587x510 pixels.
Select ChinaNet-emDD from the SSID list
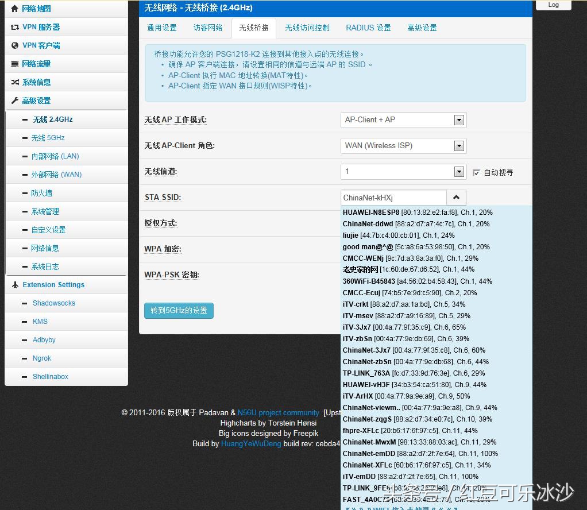[x=402, y=453]
